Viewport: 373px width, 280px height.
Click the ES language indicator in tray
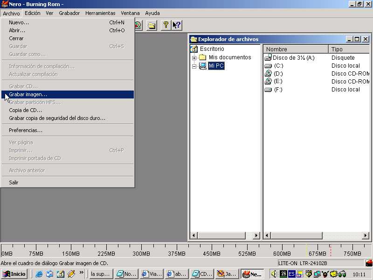point(291,274)
